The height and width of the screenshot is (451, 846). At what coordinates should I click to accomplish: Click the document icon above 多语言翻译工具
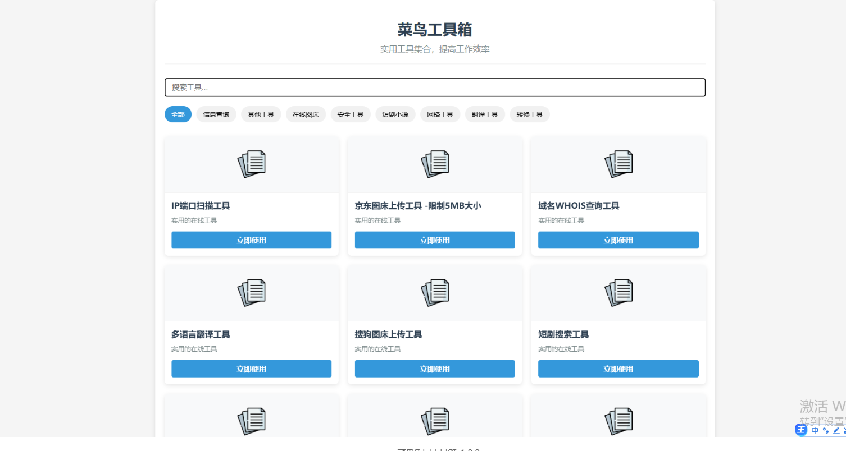pos(252,293)
